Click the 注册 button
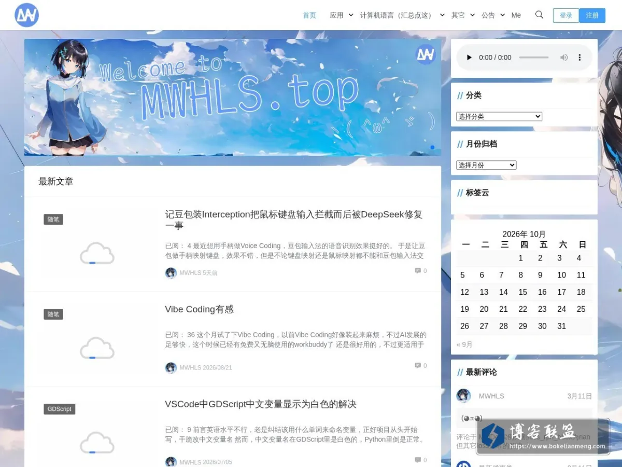The image size is (622, 467). pos(592,16)
